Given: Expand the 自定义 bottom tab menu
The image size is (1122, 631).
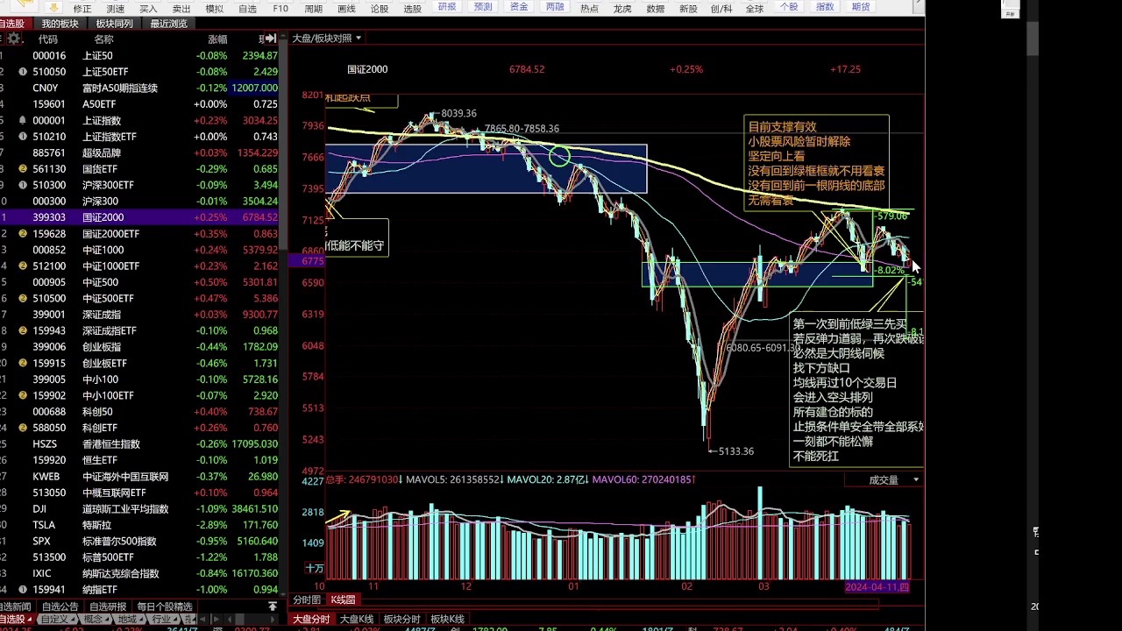Looking at the screenshot, I should pos(58,620).
